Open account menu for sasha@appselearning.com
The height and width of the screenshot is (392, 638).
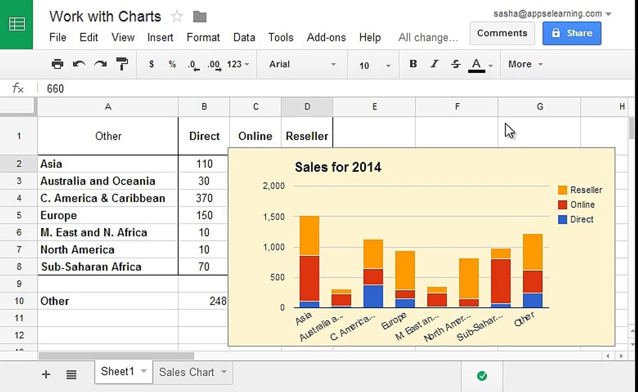tap(552, 14)
